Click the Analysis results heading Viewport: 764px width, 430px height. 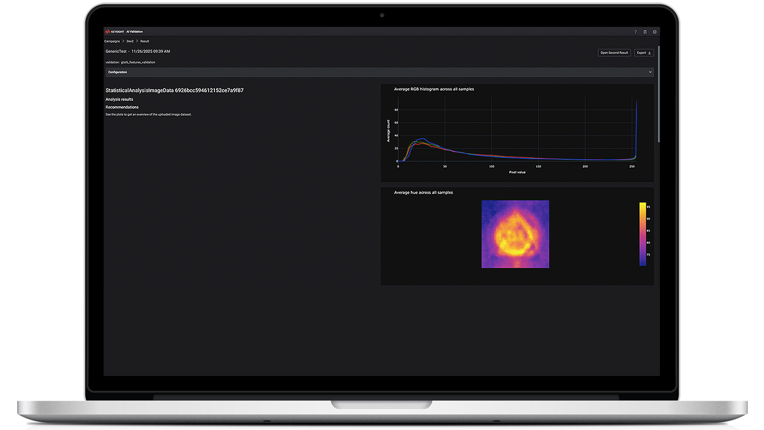pyautogui.click(x=119, y=99)
